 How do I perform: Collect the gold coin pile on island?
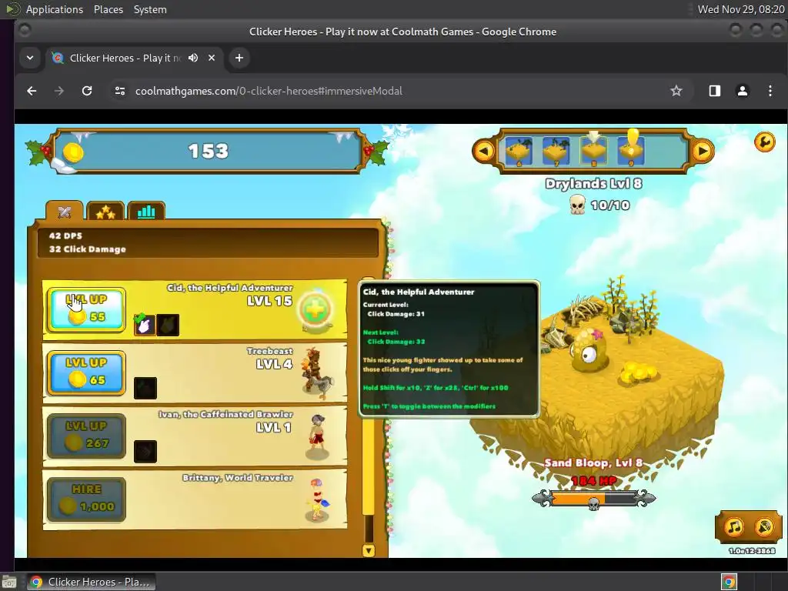pyautogui.click(x=637, y=373)
